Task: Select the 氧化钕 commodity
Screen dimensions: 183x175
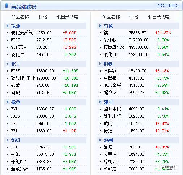Action: coord(110,40)
